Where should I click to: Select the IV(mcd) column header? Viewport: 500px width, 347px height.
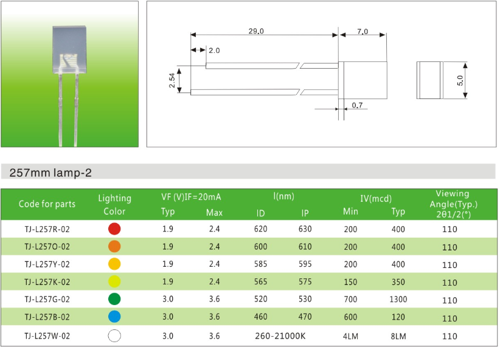pos(376,198)
